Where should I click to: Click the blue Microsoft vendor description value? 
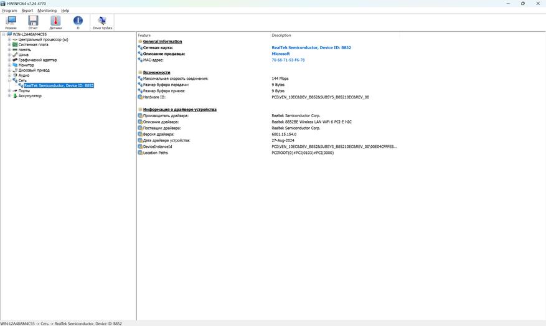[281, 54]
